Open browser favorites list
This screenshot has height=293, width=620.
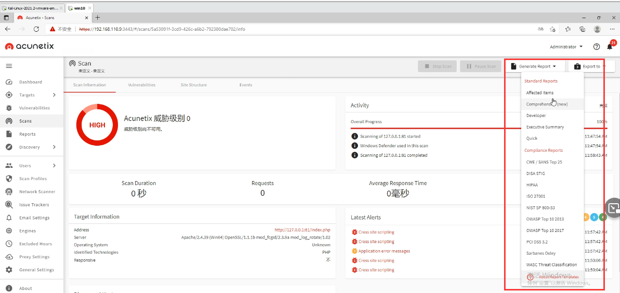coord(568,29)
